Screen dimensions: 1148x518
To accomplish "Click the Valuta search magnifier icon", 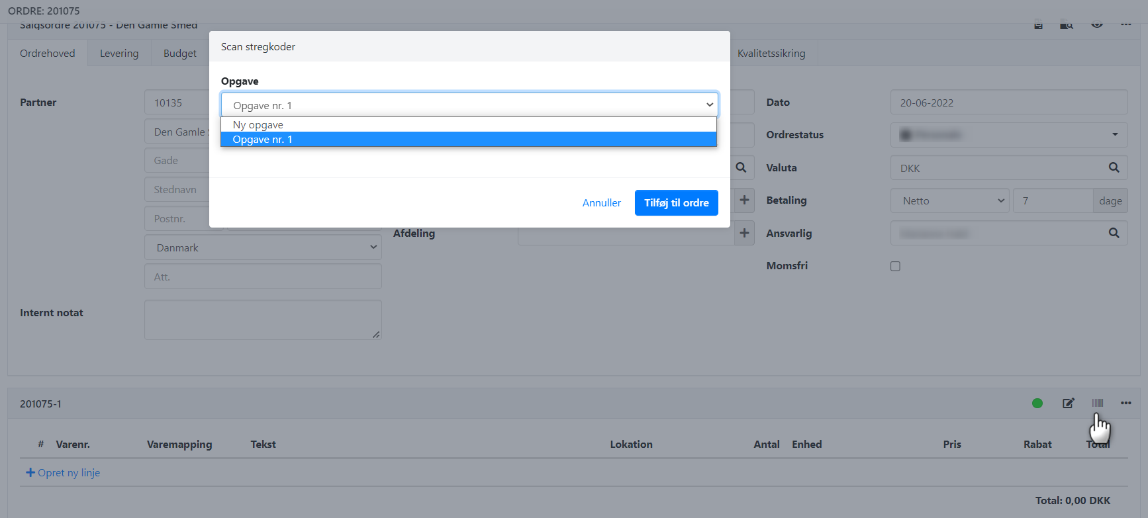I will click(x=1114, y=168).
